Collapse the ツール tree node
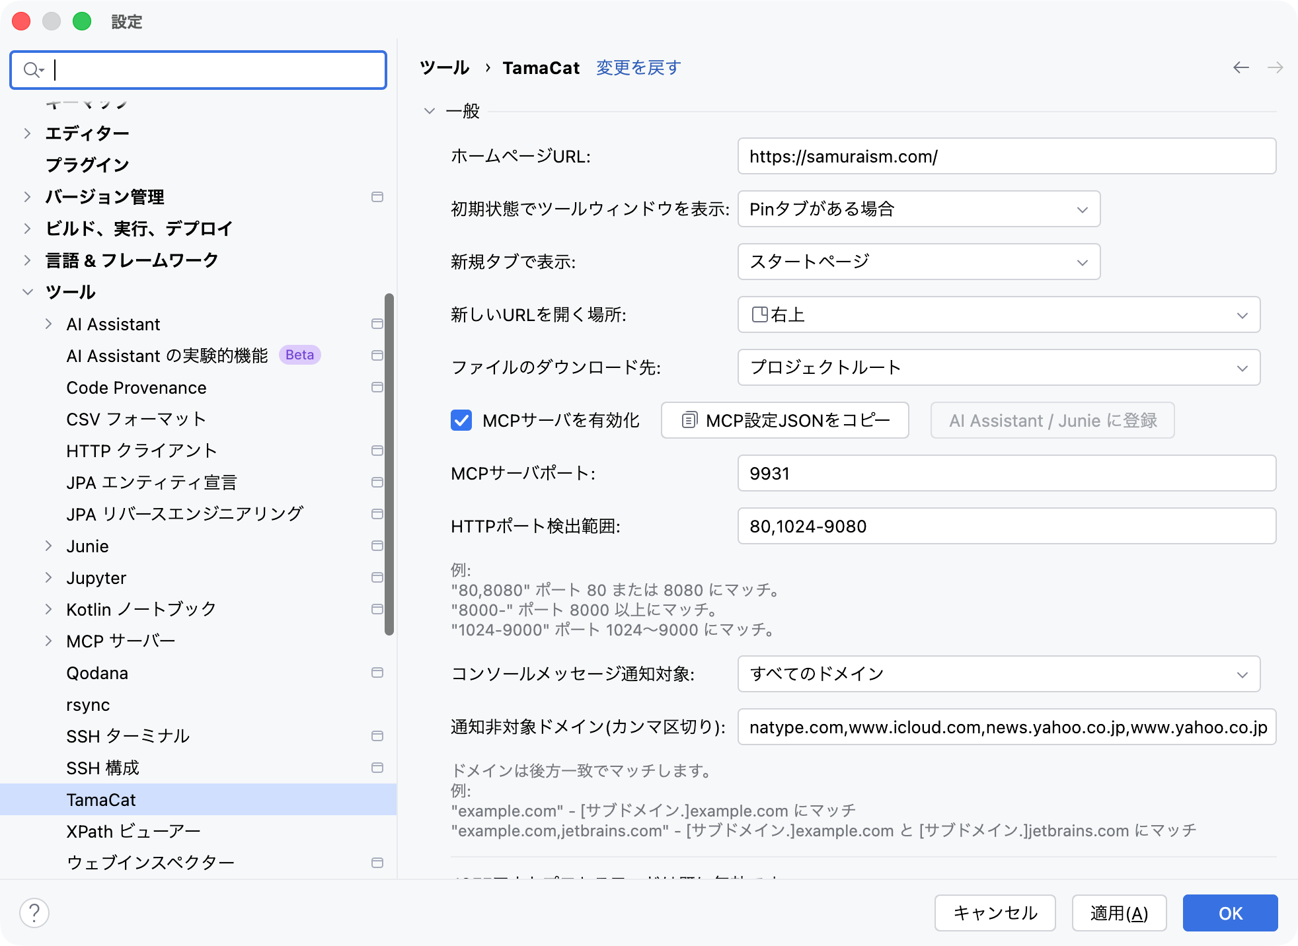The height and width of the screenshot is (946, 1298). (27, 292)
